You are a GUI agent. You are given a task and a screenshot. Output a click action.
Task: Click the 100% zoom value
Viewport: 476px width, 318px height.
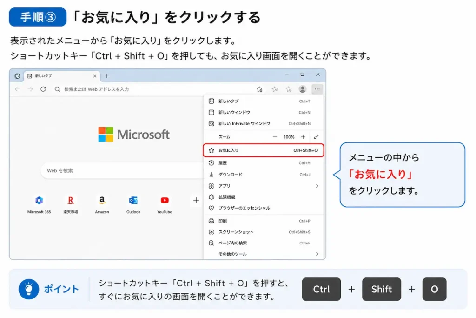pyautogui.click(x=289, y=137)
